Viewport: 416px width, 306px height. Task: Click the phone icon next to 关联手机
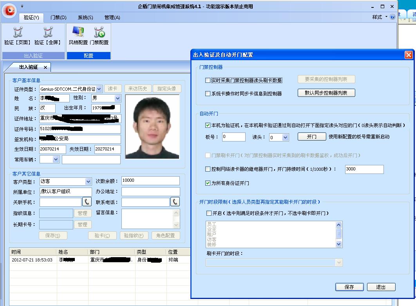tap(87, 202)
